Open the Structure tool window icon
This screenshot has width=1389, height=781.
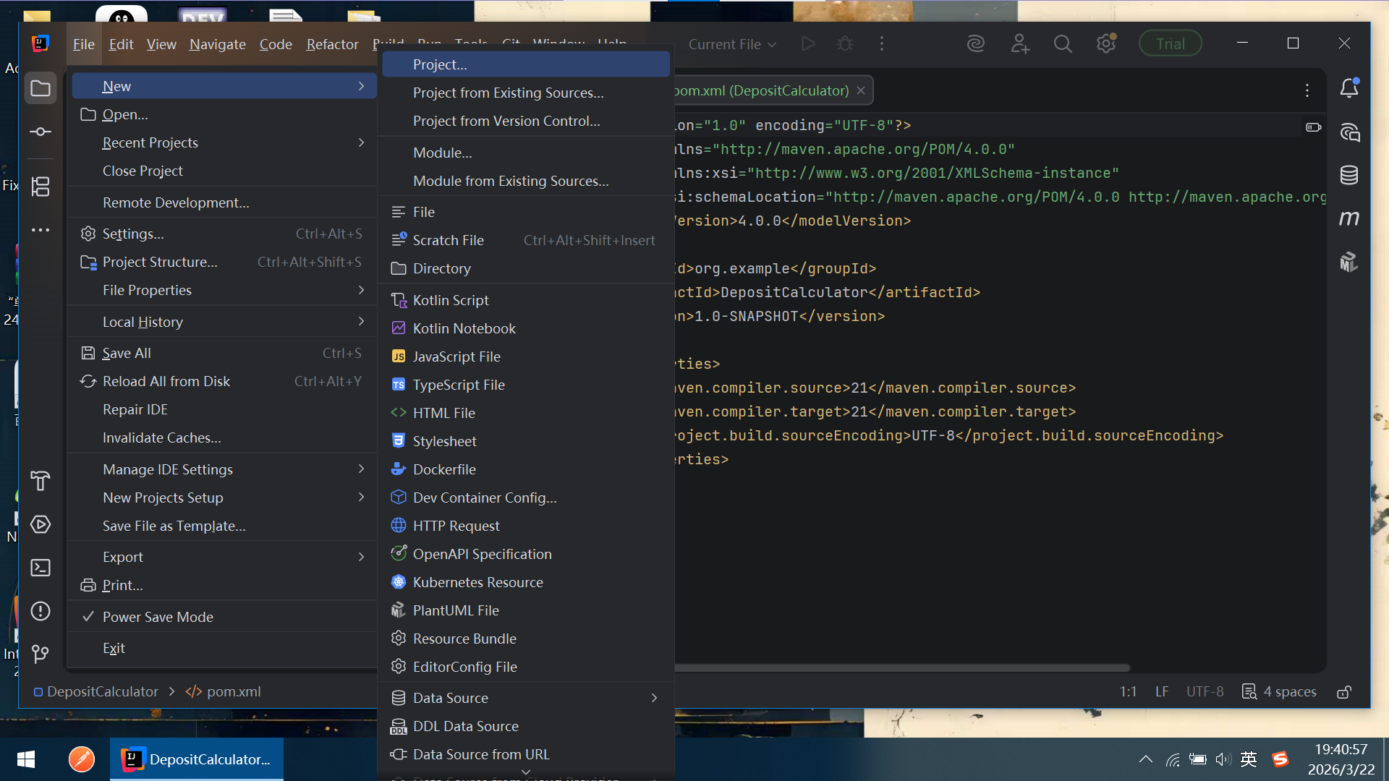(x=41, y=187)
